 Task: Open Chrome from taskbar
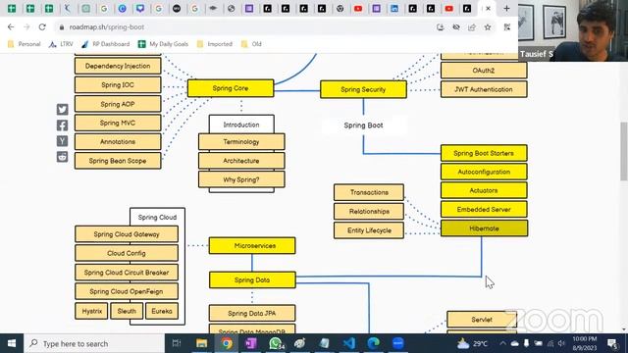pos(227,343)
